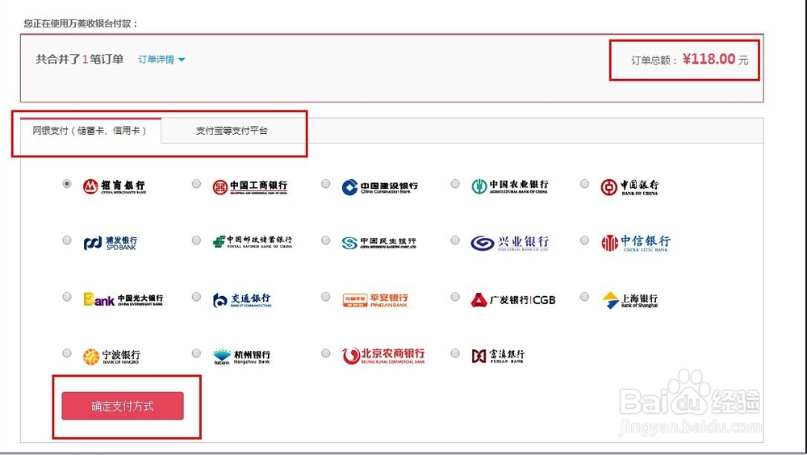Image resolution: width=807 pixels, height=455 pixels.
Task: Select the 兴业银行 radio button
Action: (x=455, y=240)
